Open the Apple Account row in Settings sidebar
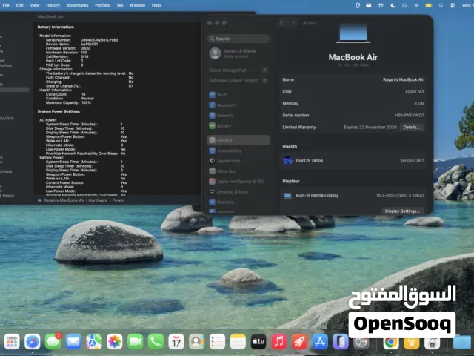Viewport: 474px width, 356px height. (x=238, y=53)
